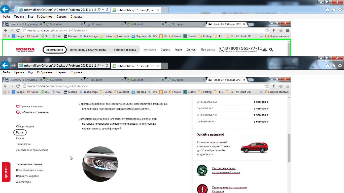
Task: Open the lower Сервис menu in IE
Action: (x=61, y=72)
